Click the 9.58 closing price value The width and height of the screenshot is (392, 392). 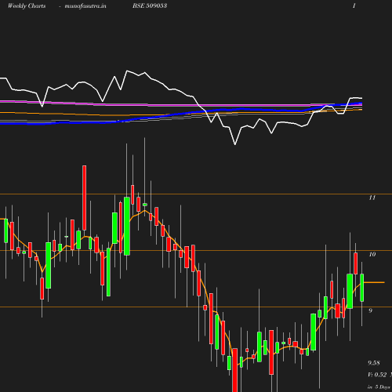click(374, 363)
